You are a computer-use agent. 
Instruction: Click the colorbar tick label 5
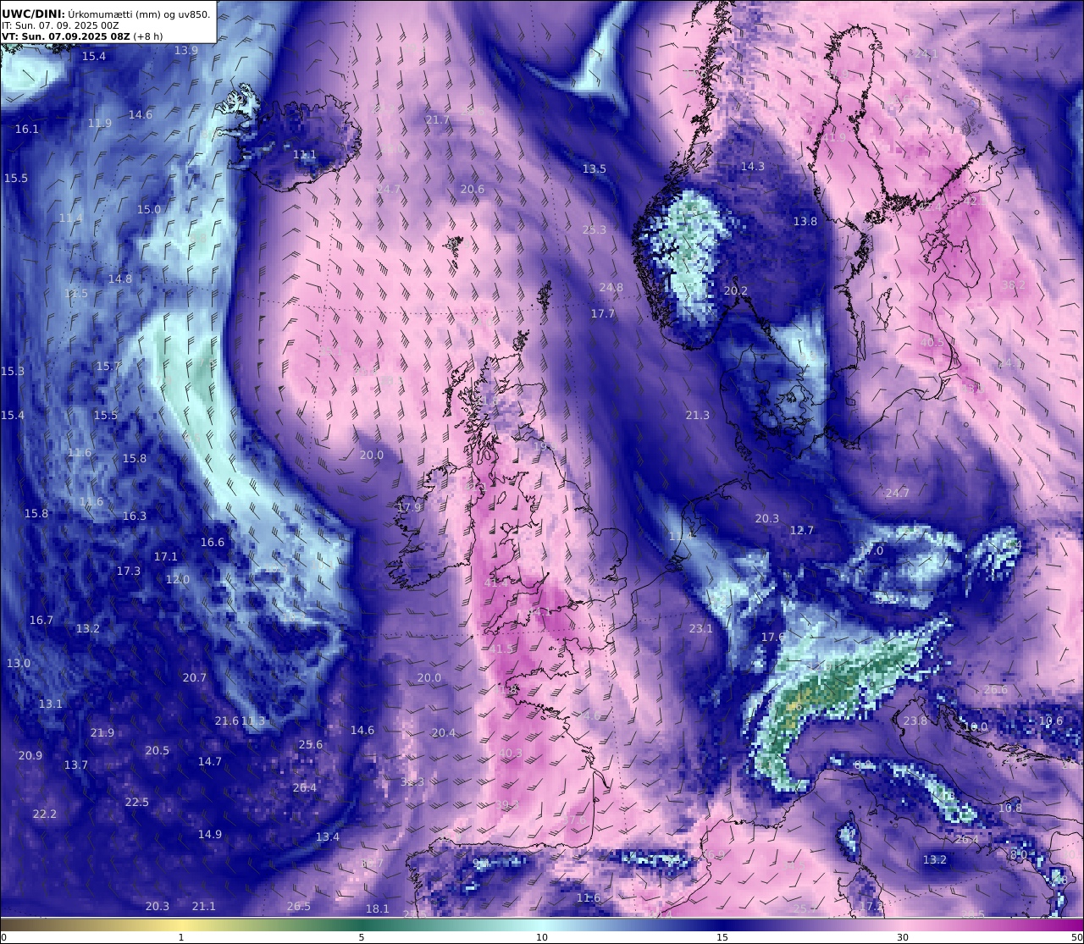click(x=362, y=937)
